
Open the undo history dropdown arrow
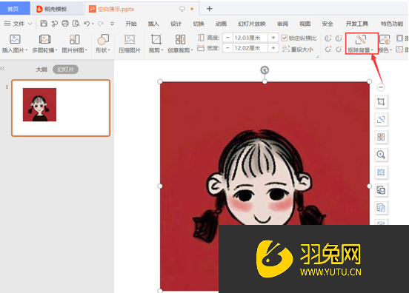pos(93,24)
